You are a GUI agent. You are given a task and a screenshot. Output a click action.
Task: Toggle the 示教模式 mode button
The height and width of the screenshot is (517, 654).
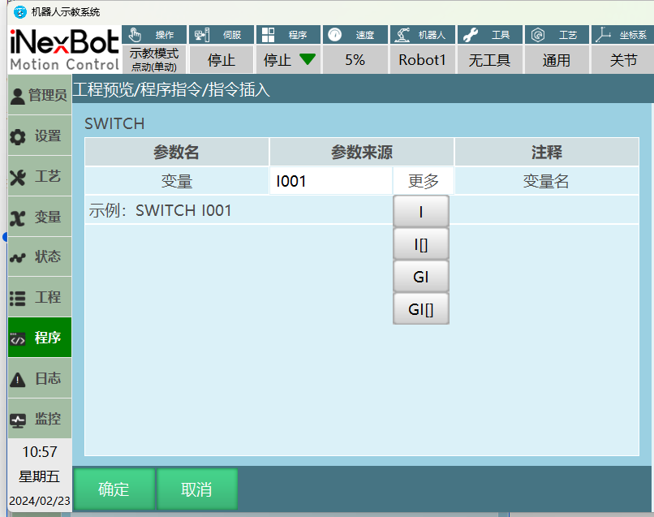pyautogui.click(x=154, y=59)
